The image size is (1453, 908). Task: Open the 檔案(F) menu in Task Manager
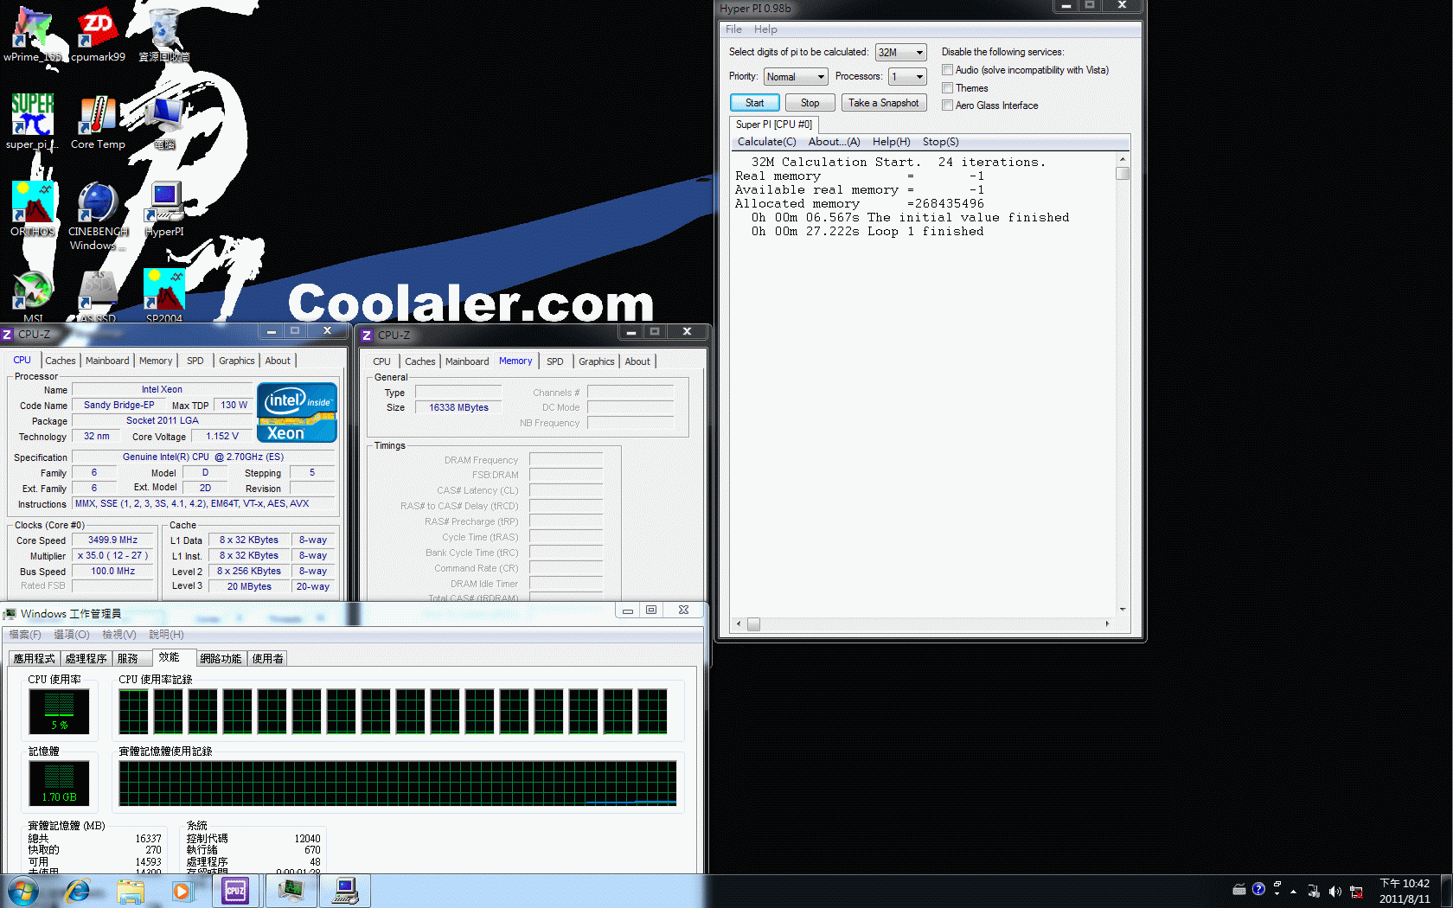coord(25,635)
